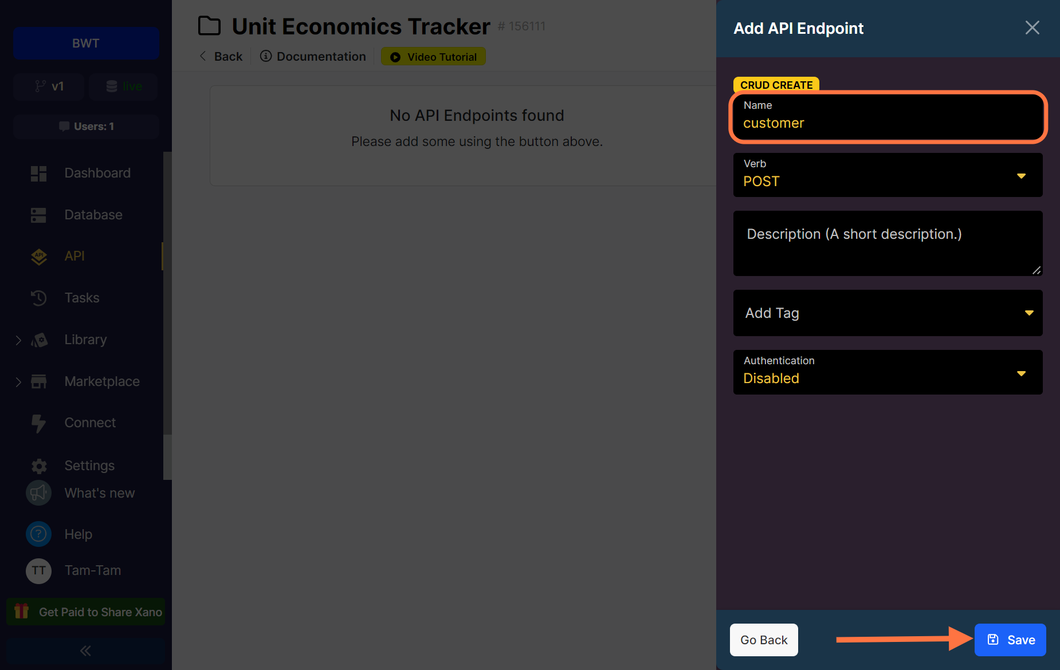The image size is (1060, 670).
Task: Expand the Marketplace menu arrow
Action: click(18, 382)
